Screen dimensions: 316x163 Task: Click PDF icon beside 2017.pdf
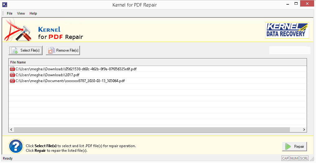(x=12, y=75)
